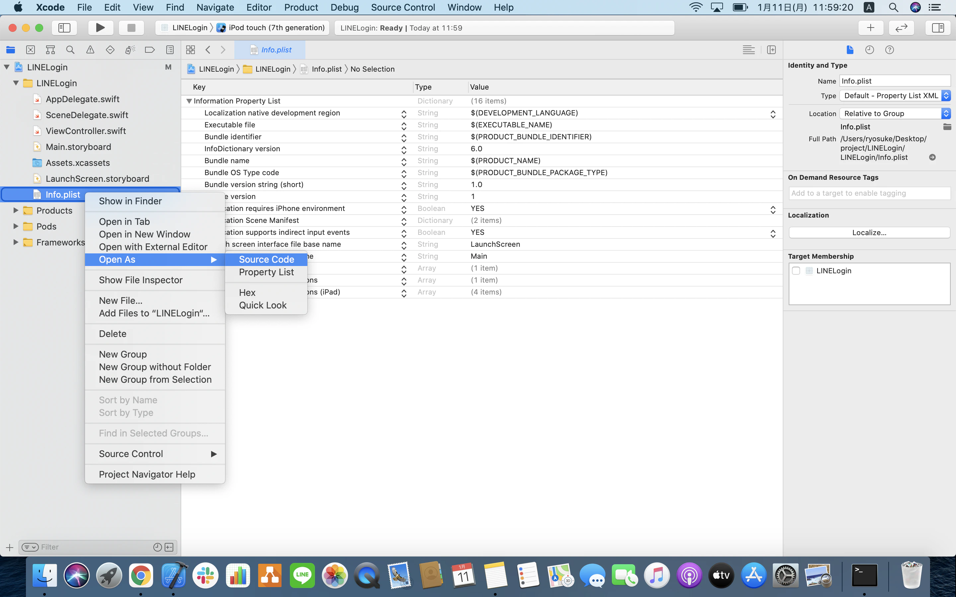Open the Source Control navigator icon
This screenshot has width=956, height=597.
31,50
